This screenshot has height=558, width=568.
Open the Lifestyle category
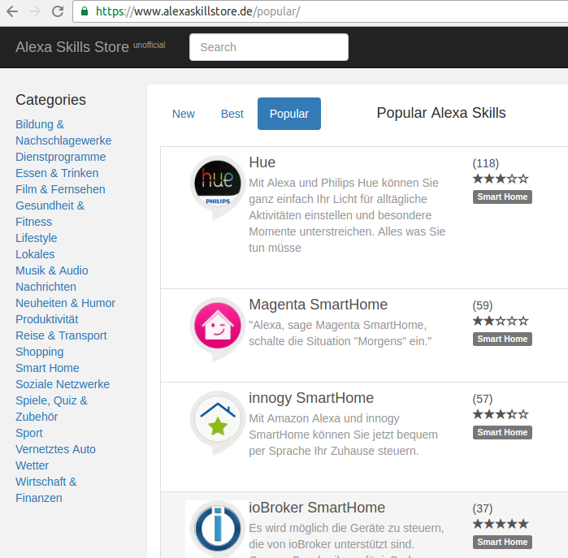(37, 238)
